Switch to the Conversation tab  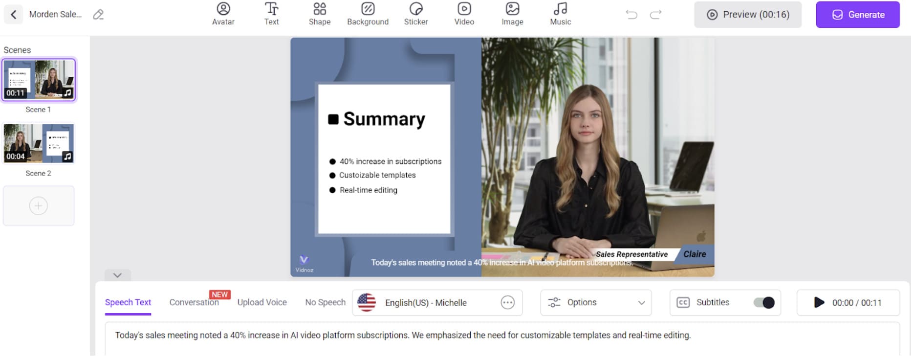coord(194,303)
